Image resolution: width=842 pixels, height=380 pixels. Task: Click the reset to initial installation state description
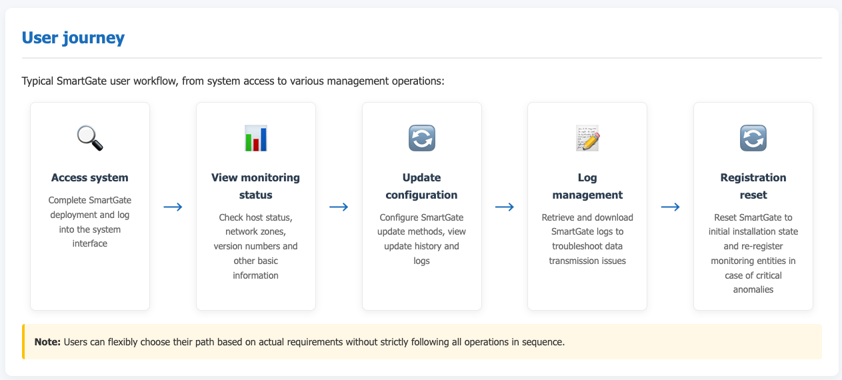(753, 253)
